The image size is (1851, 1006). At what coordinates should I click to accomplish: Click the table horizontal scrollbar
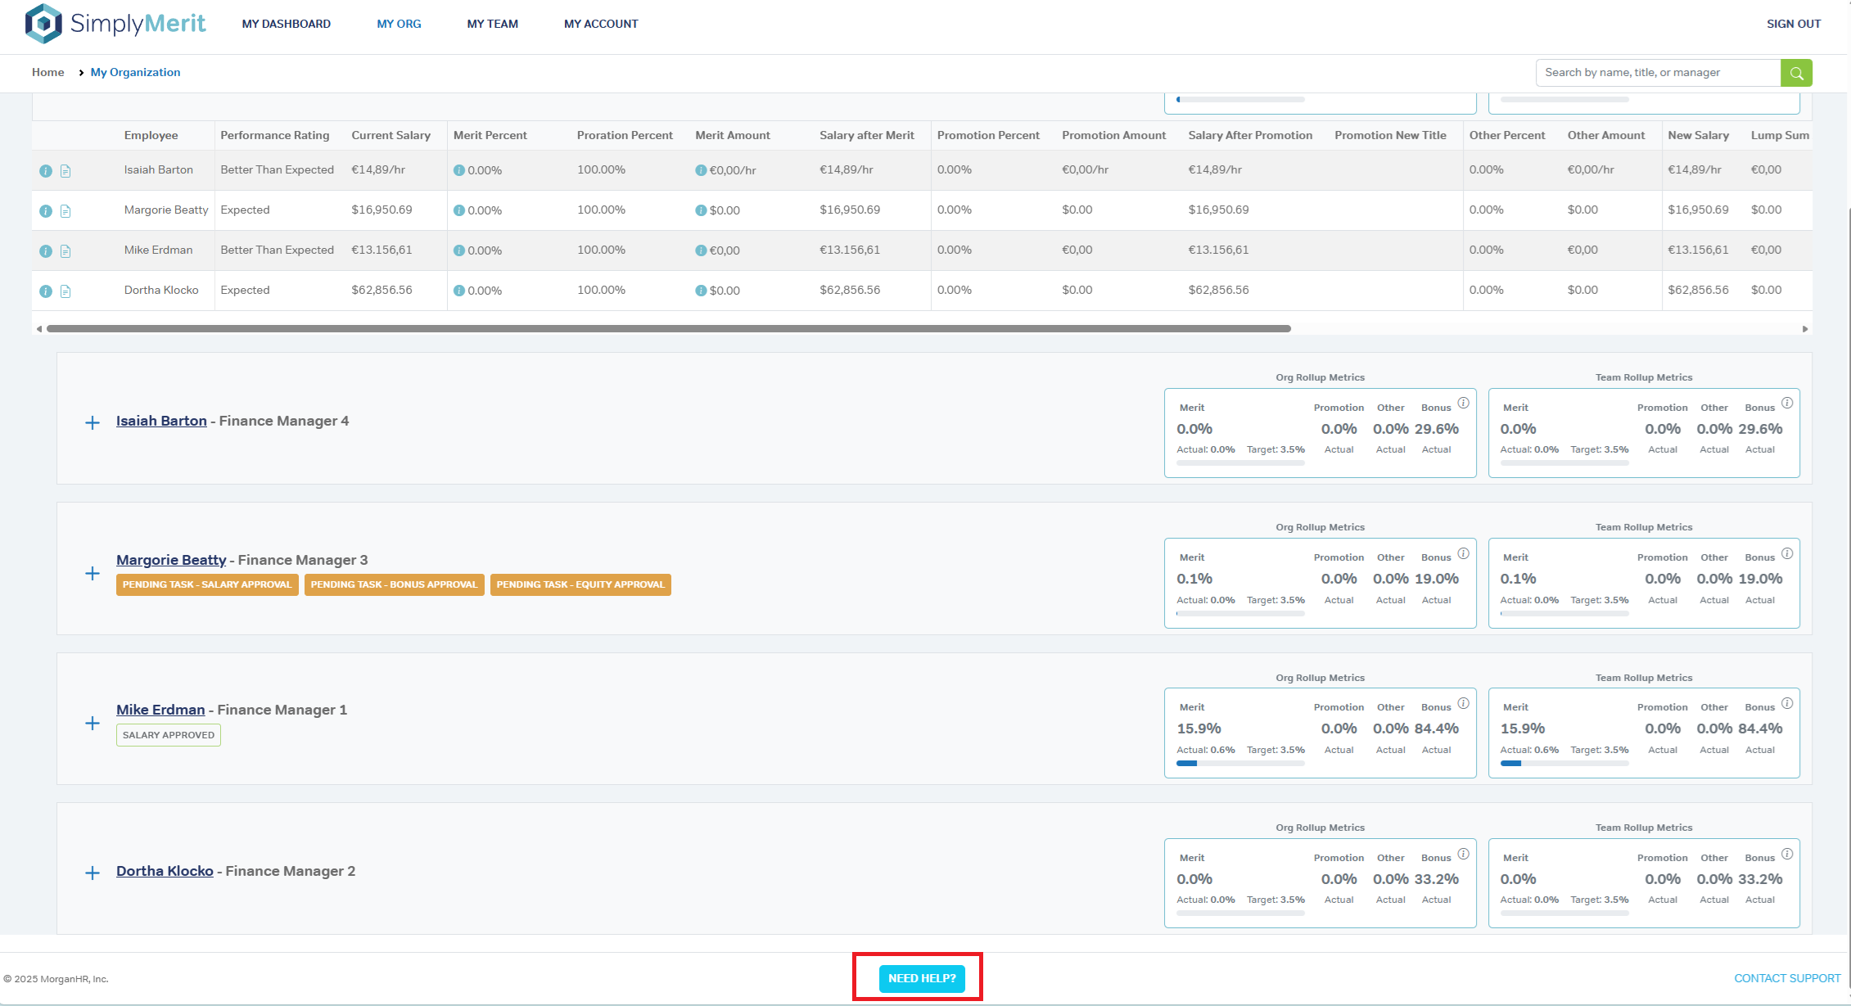tap(668, 328)
